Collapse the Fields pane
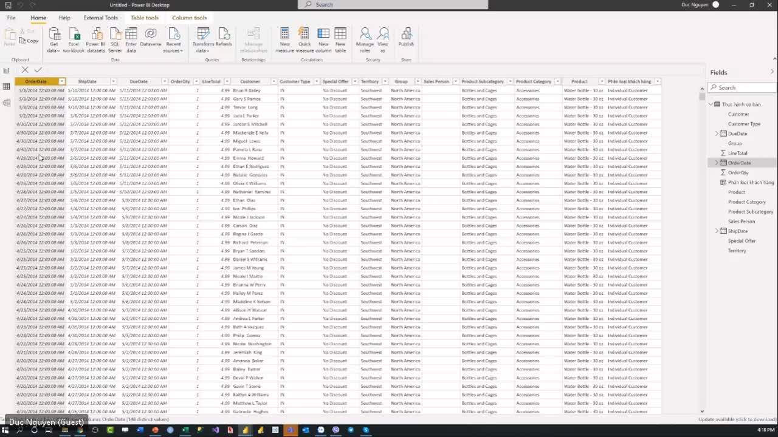Screen dimensions: 778x437 point(772,72)
